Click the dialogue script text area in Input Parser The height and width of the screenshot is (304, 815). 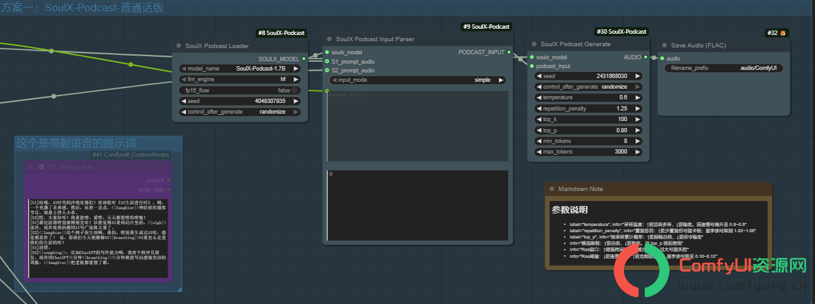click(418, 126)
